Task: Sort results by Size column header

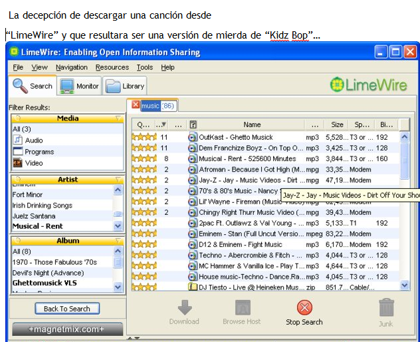Action: [337, 124]
